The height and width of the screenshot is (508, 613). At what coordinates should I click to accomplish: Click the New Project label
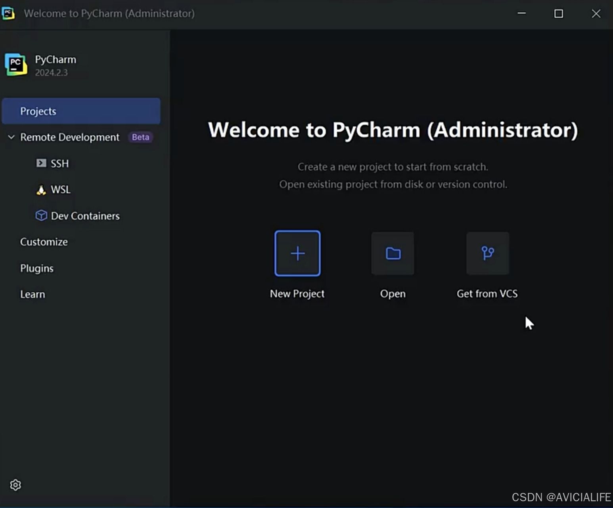297,294
